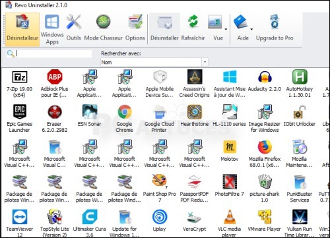
Task: Expand the Vue dropdown arrow
Action: point(226,29)
